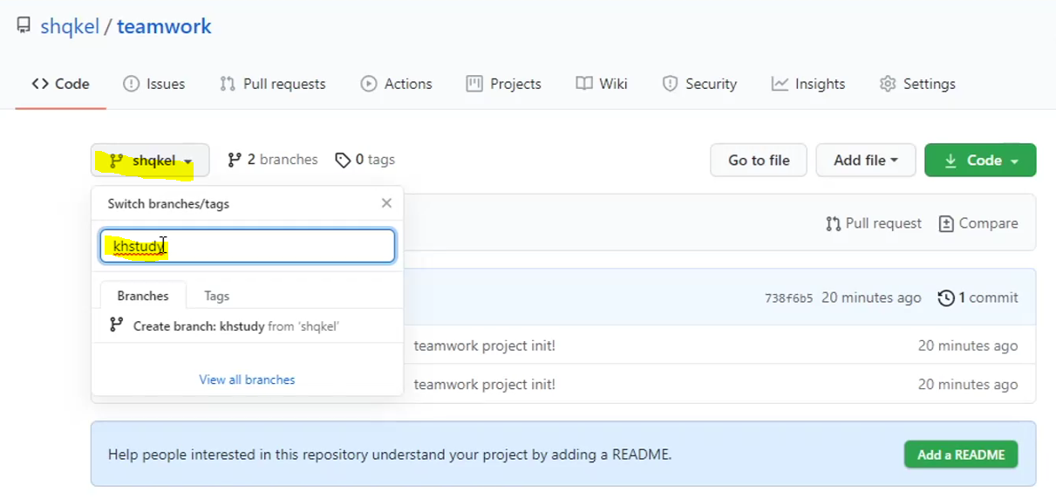Click the circle icon on the Issues tab

(x=131, y=84)
